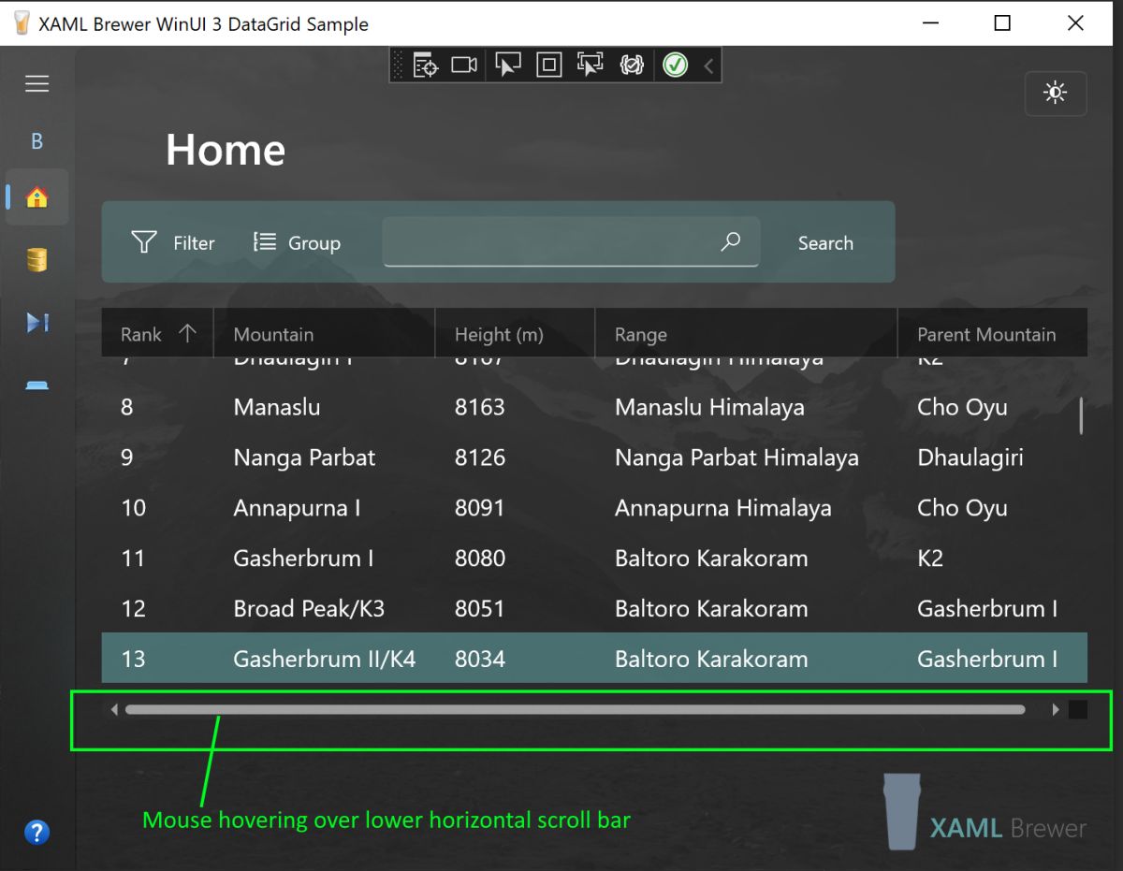Open the play-next arrow sidebar page
The width and height of the screenshot is (1123, 871).
pos(36,323)
